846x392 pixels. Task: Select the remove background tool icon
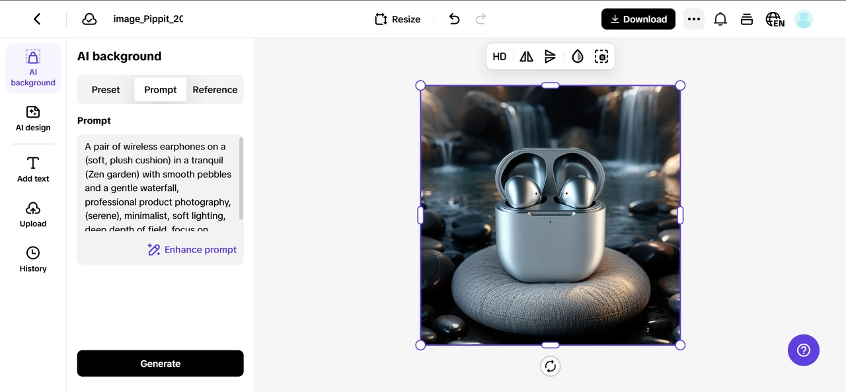click(x=601, y=57)
